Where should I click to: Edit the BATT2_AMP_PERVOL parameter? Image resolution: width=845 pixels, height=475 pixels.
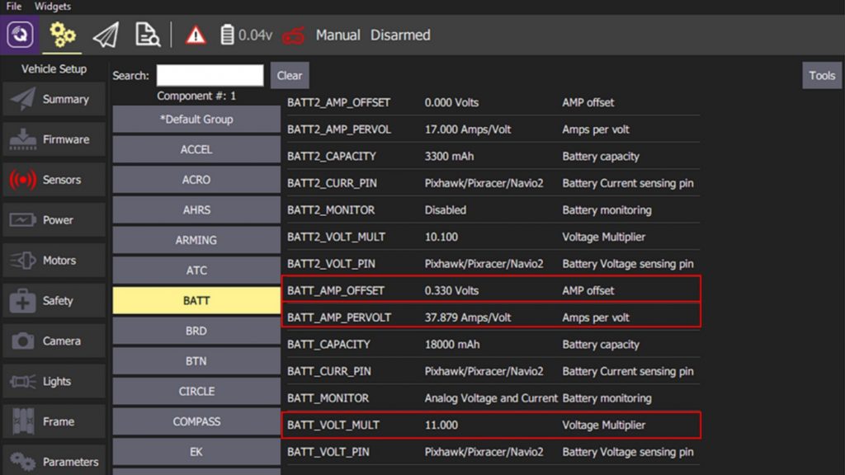coord(493,129)
